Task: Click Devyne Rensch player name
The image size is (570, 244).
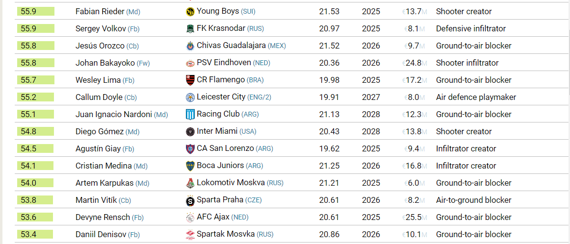Action: tap(103, 217)
